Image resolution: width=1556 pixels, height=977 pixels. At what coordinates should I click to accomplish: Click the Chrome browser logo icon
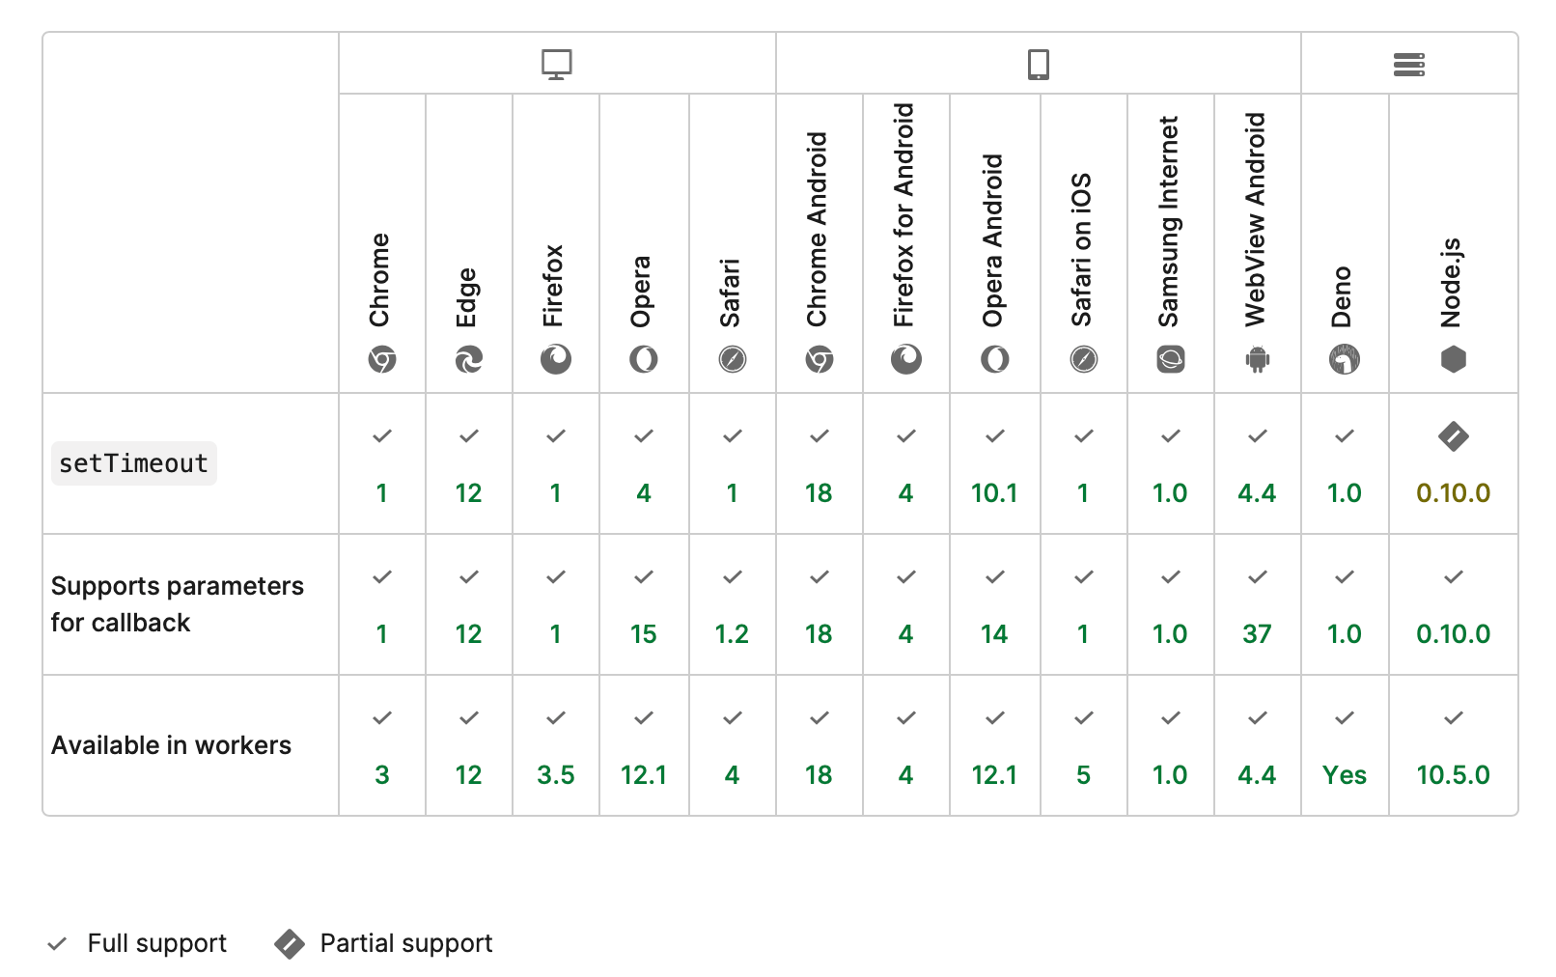click(382, 360)
